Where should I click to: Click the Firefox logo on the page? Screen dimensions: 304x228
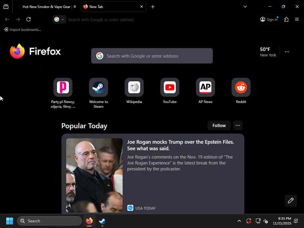click(35, 51)
